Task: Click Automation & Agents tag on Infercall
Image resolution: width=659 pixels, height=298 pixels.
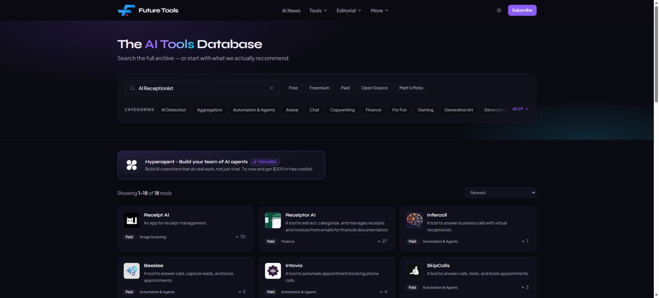Action: (440, 242)
